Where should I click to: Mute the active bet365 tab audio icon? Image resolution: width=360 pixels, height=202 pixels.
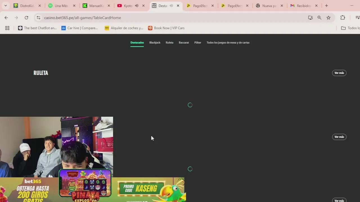[x=171, y=6]
